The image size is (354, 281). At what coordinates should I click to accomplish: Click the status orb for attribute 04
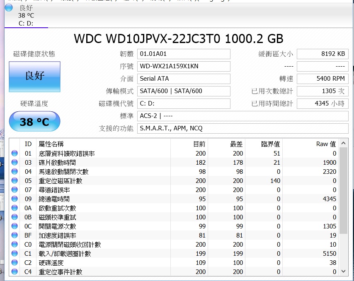(15, 171)
